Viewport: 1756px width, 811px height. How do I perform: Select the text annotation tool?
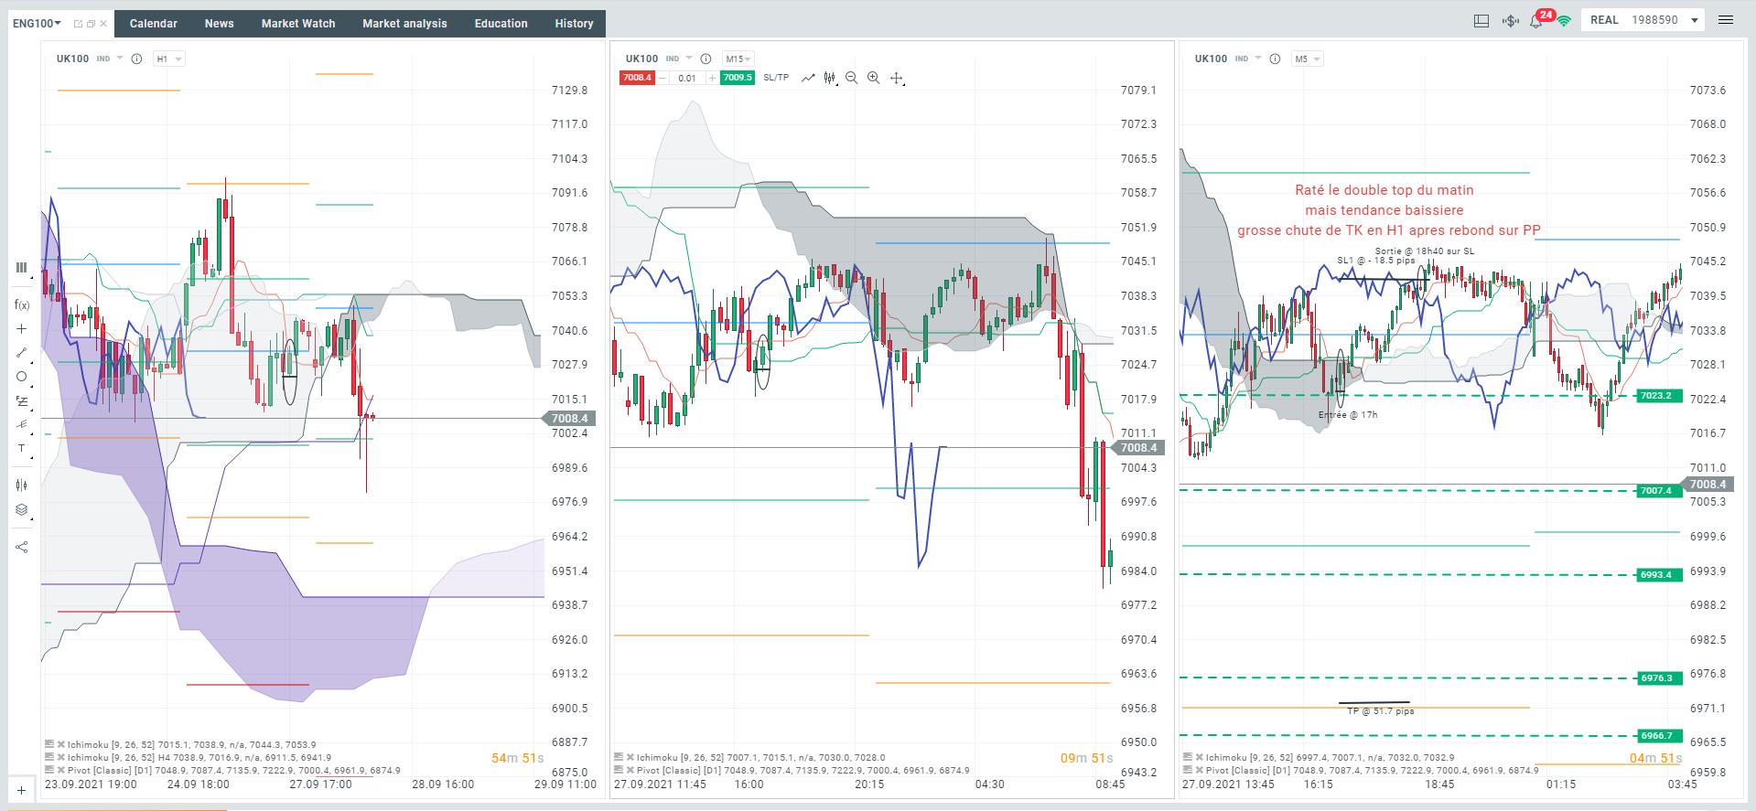point(22,448)
